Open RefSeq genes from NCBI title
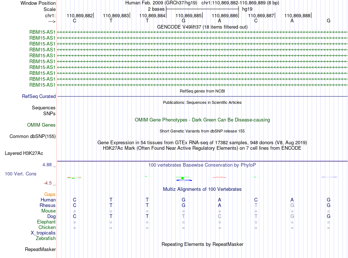This screenshot has height=258, width=348. pos(202,91)
